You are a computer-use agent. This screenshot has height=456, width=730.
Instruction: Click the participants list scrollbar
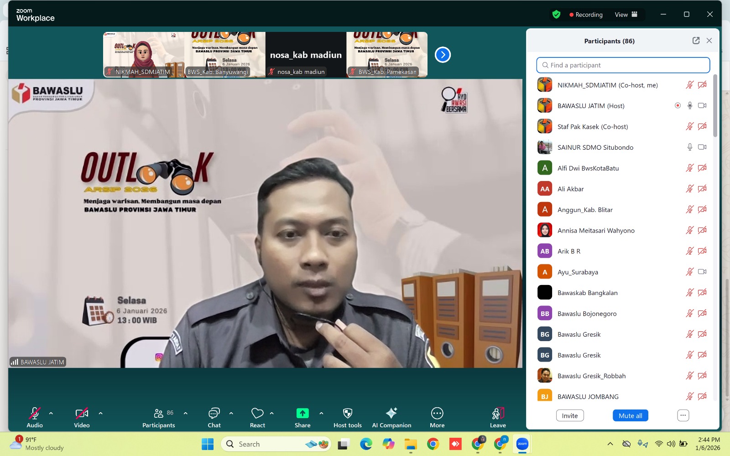point(715,106)
